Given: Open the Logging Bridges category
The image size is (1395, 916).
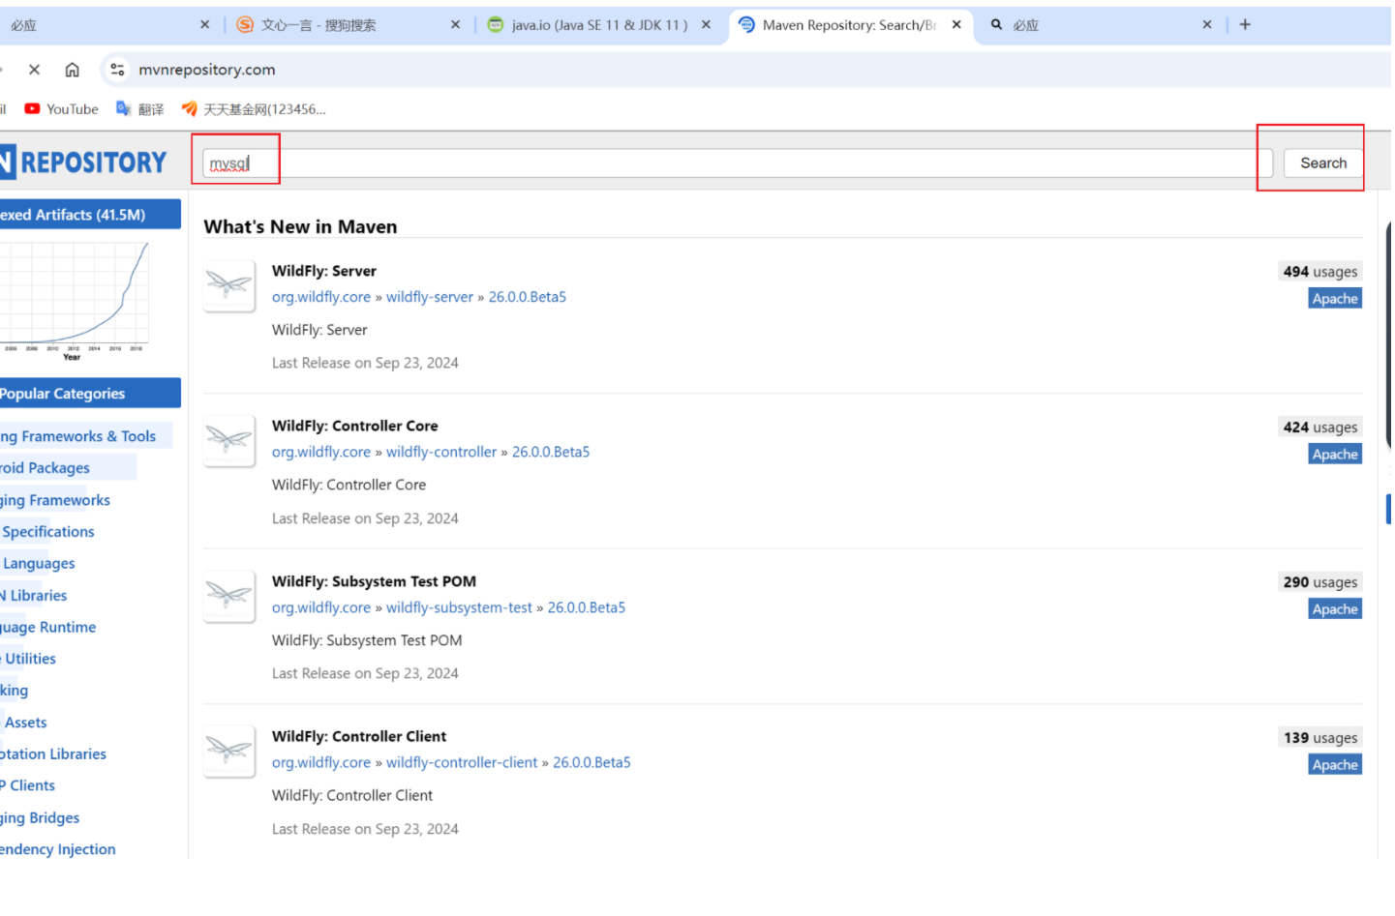Looking at the screenshot, I should pos(40,818).
